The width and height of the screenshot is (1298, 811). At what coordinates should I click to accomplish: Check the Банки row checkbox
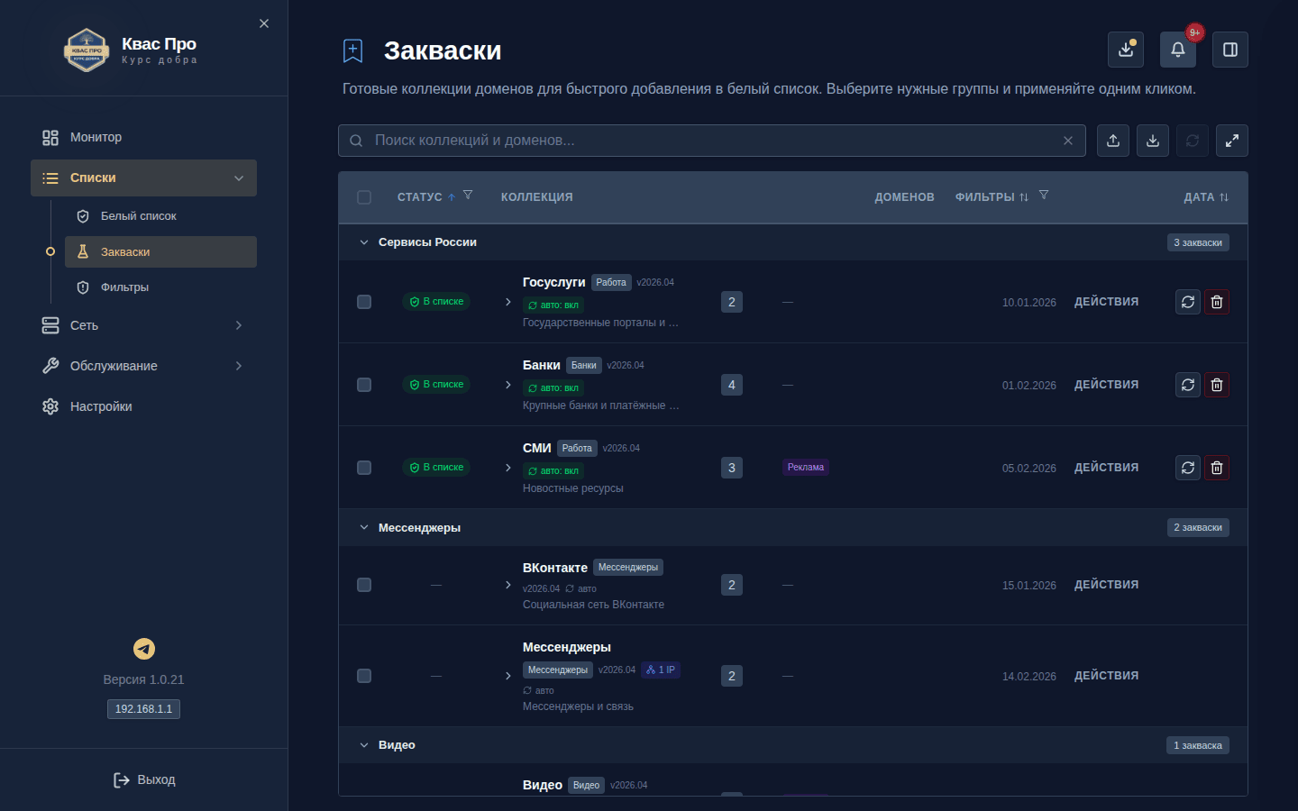point(364,385)
